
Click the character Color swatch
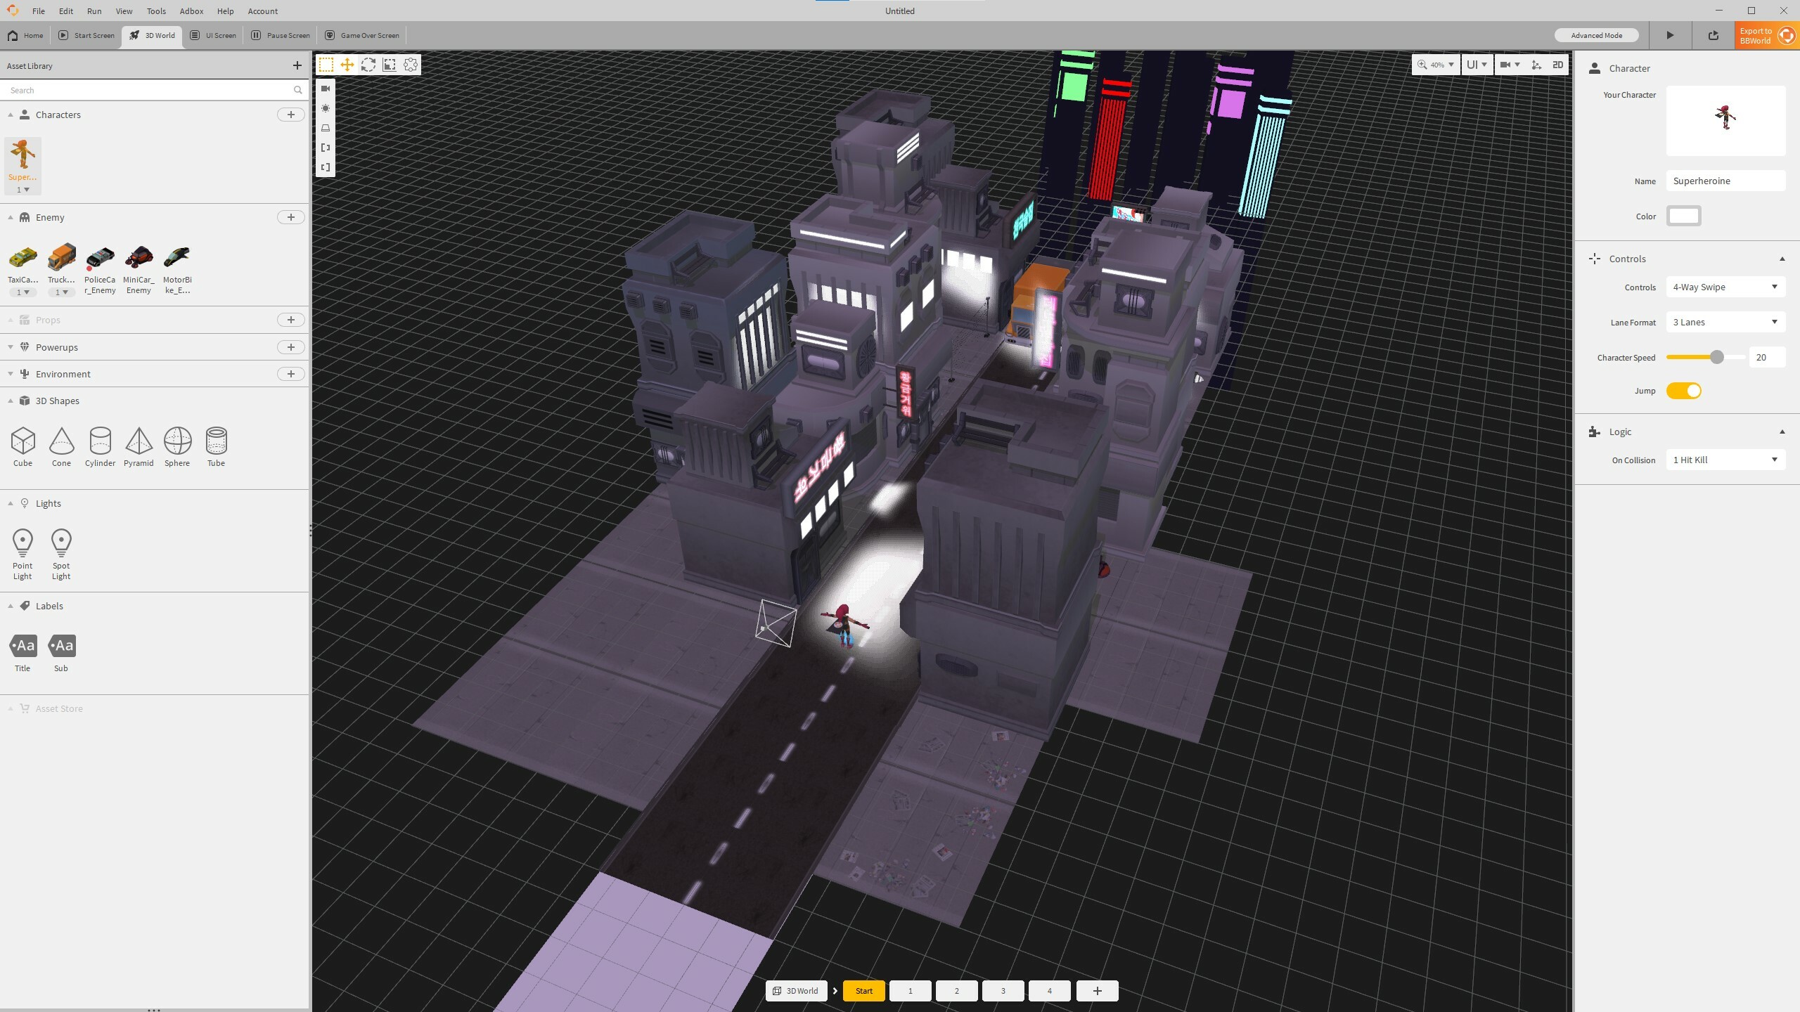[1683, 216]
